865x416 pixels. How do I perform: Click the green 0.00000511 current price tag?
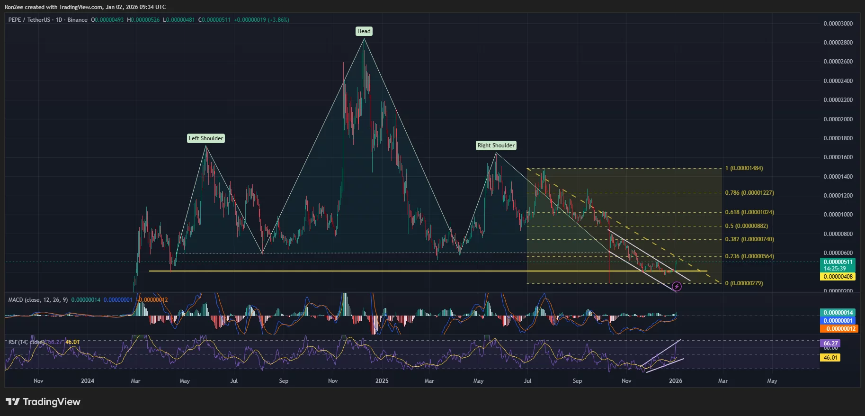[x=838, y=262]
